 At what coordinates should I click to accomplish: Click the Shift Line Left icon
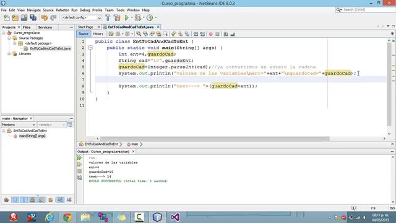click(x=196, y=34)
